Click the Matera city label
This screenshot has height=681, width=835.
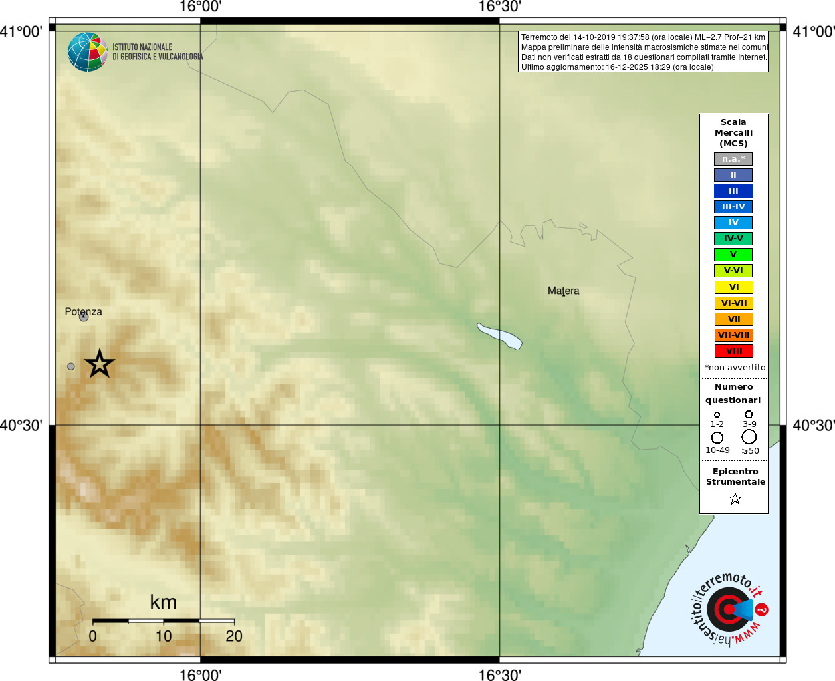(563, 291)
